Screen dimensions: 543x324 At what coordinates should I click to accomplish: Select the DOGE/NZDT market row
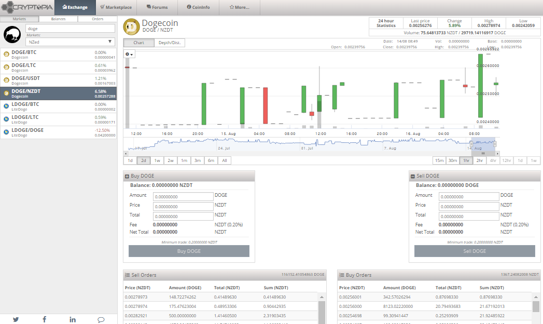(x=58, y=93)
